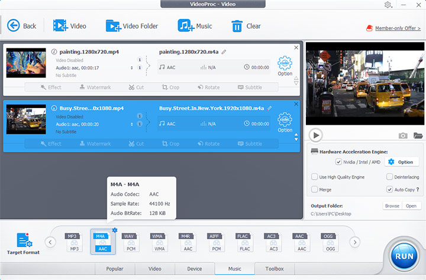The height and width of the screenshot is (280, 426).
Task: Move Busy Street item up with arrow
Action: click(296, 135)
